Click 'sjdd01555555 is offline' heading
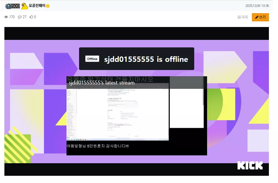Image resolution: width=278 pixels, height=183 pixels. pos(146,59)
